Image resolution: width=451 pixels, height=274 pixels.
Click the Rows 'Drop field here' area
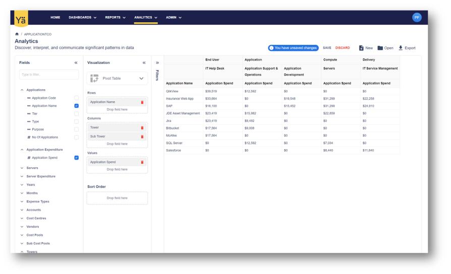(117, 110)
